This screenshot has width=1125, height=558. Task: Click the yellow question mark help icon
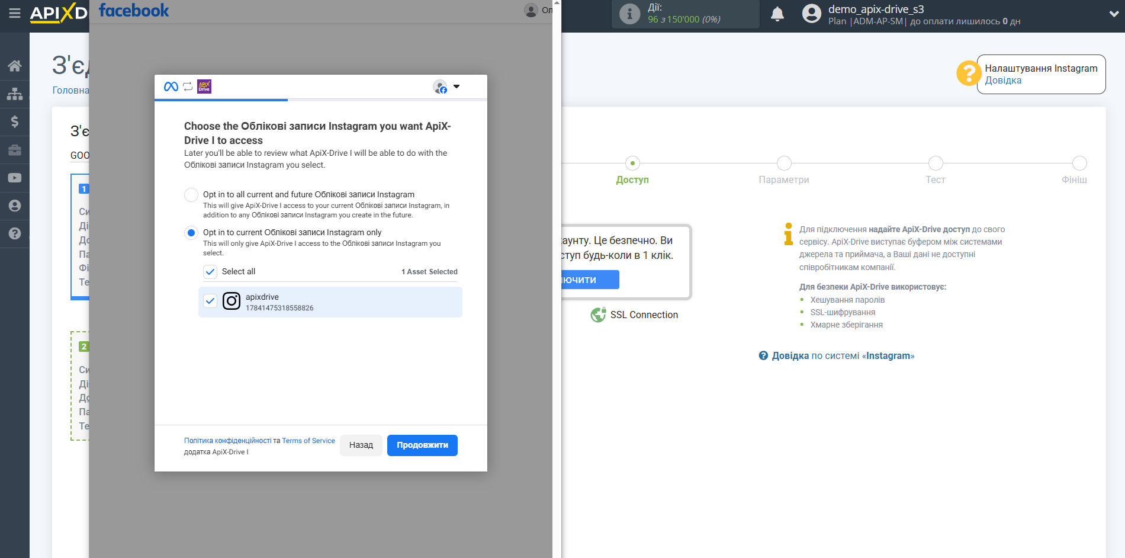point(969,73)
